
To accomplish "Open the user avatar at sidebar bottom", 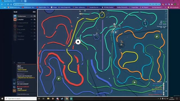I will pos(14,91).
